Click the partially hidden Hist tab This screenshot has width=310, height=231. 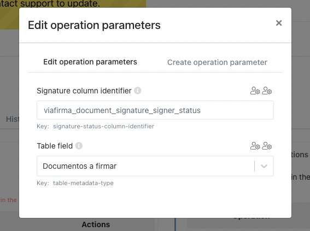click(13, 119)
